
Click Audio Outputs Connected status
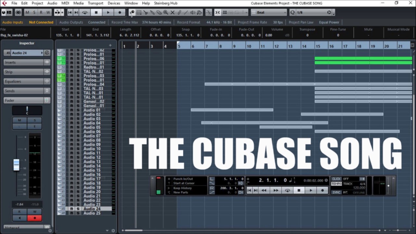click(82, 22)
